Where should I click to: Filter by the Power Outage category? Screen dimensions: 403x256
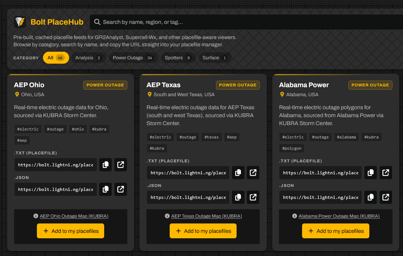pyautogui.click(x=133, y=58)
